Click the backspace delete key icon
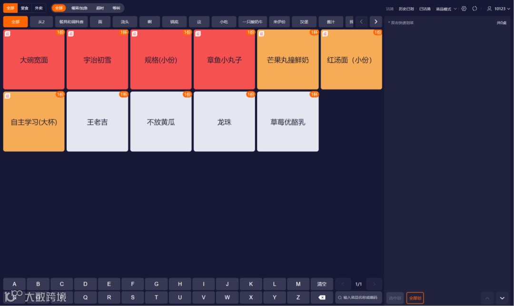Screen dimensions: 514x306 pyautogui.click(x=322, y=297)
